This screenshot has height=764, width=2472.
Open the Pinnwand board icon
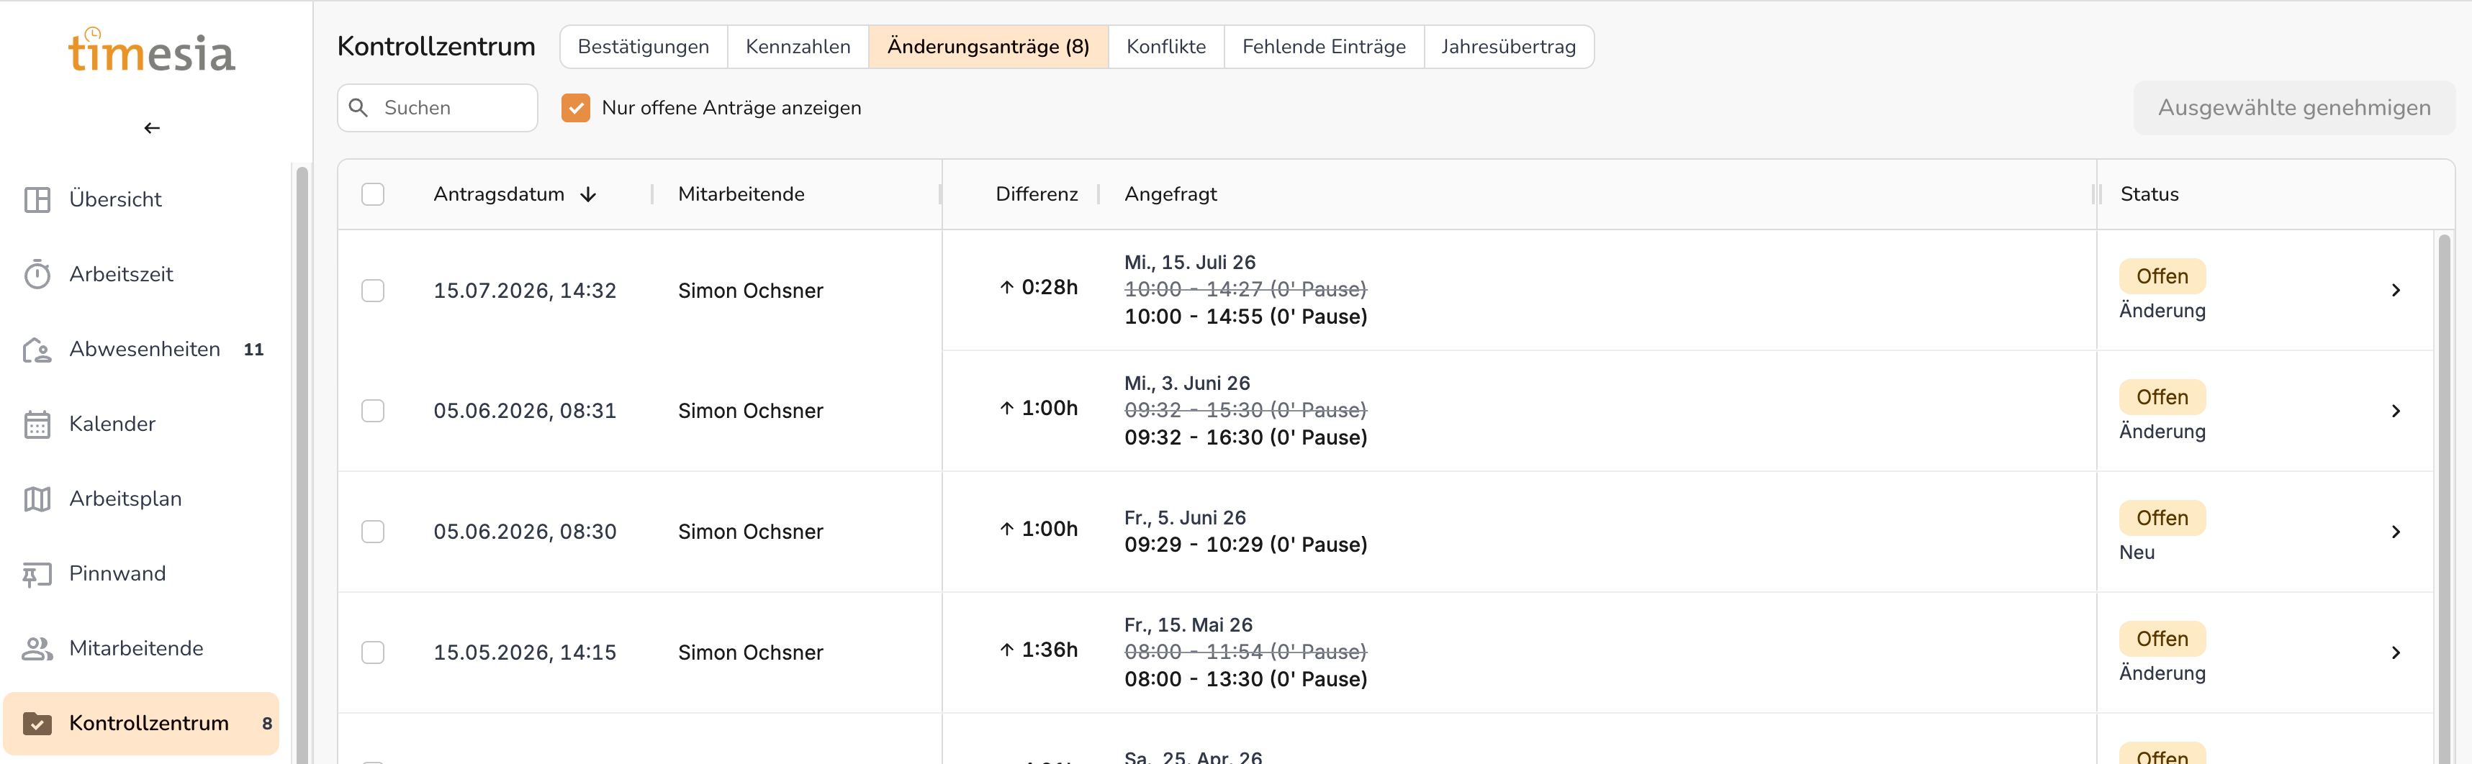coord(37,573)
